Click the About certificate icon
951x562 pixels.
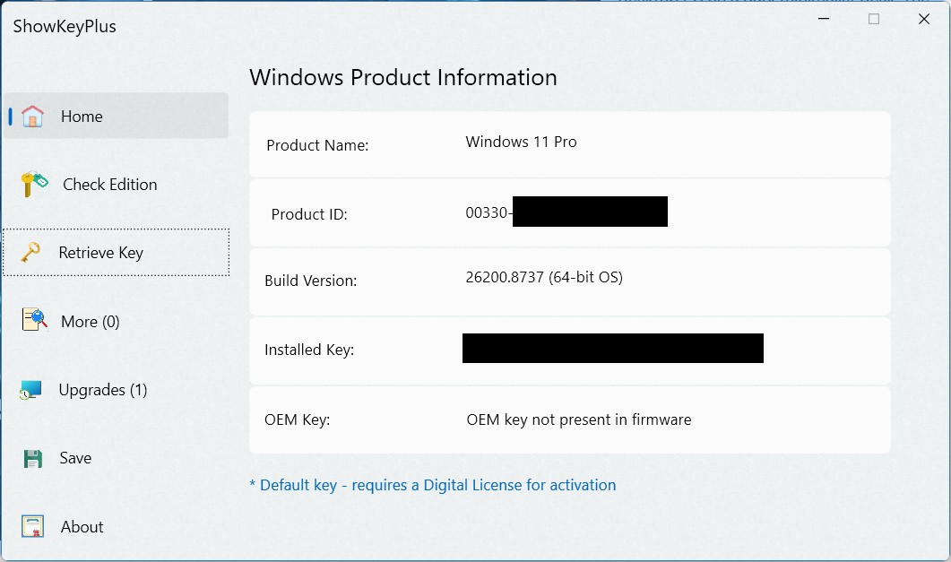pyautogui.click(x=33, y=526)
